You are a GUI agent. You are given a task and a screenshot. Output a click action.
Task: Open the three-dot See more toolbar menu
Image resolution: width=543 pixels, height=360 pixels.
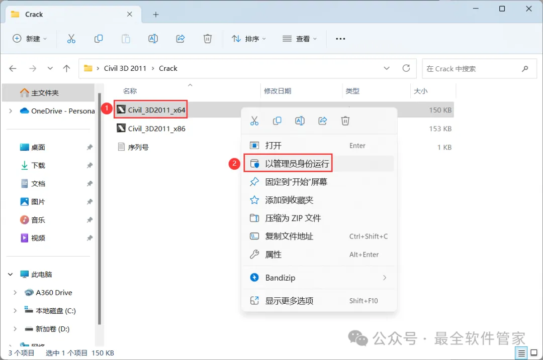pos(340,39)
